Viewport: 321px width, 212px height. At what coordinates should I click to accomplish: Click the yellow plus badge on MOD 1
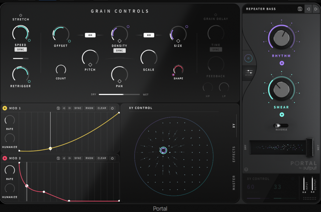(4, 108)
